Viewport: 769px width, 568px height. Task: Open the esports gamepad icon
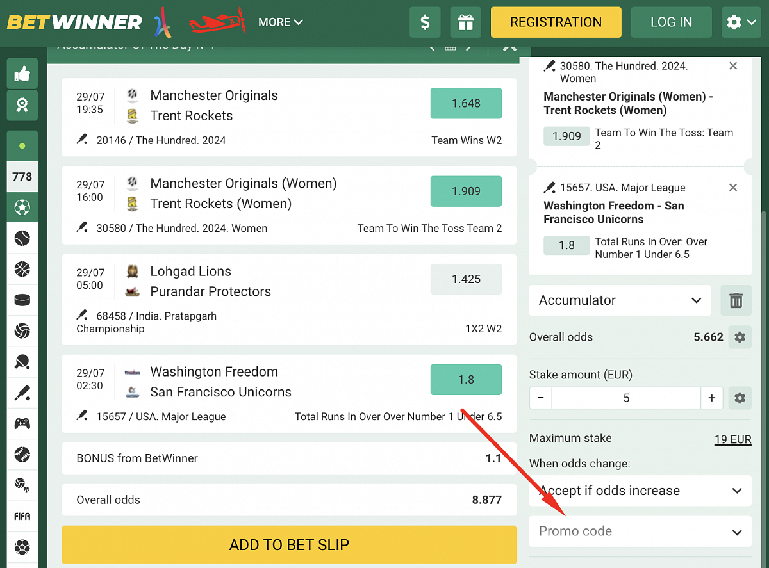coord(22,423)
